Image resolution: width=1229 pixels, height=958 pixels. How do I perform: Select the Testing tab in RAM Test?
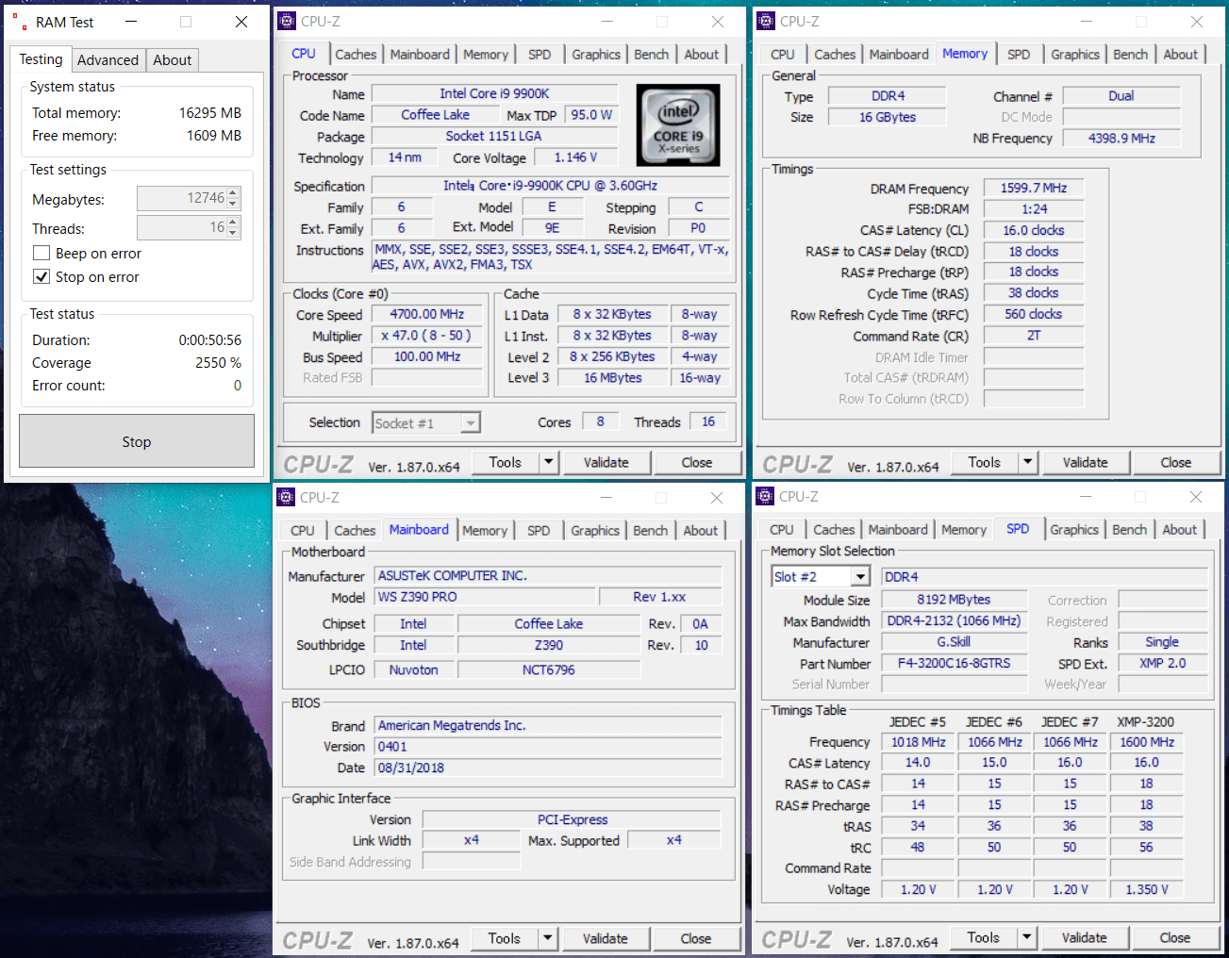tap(41, 59)
